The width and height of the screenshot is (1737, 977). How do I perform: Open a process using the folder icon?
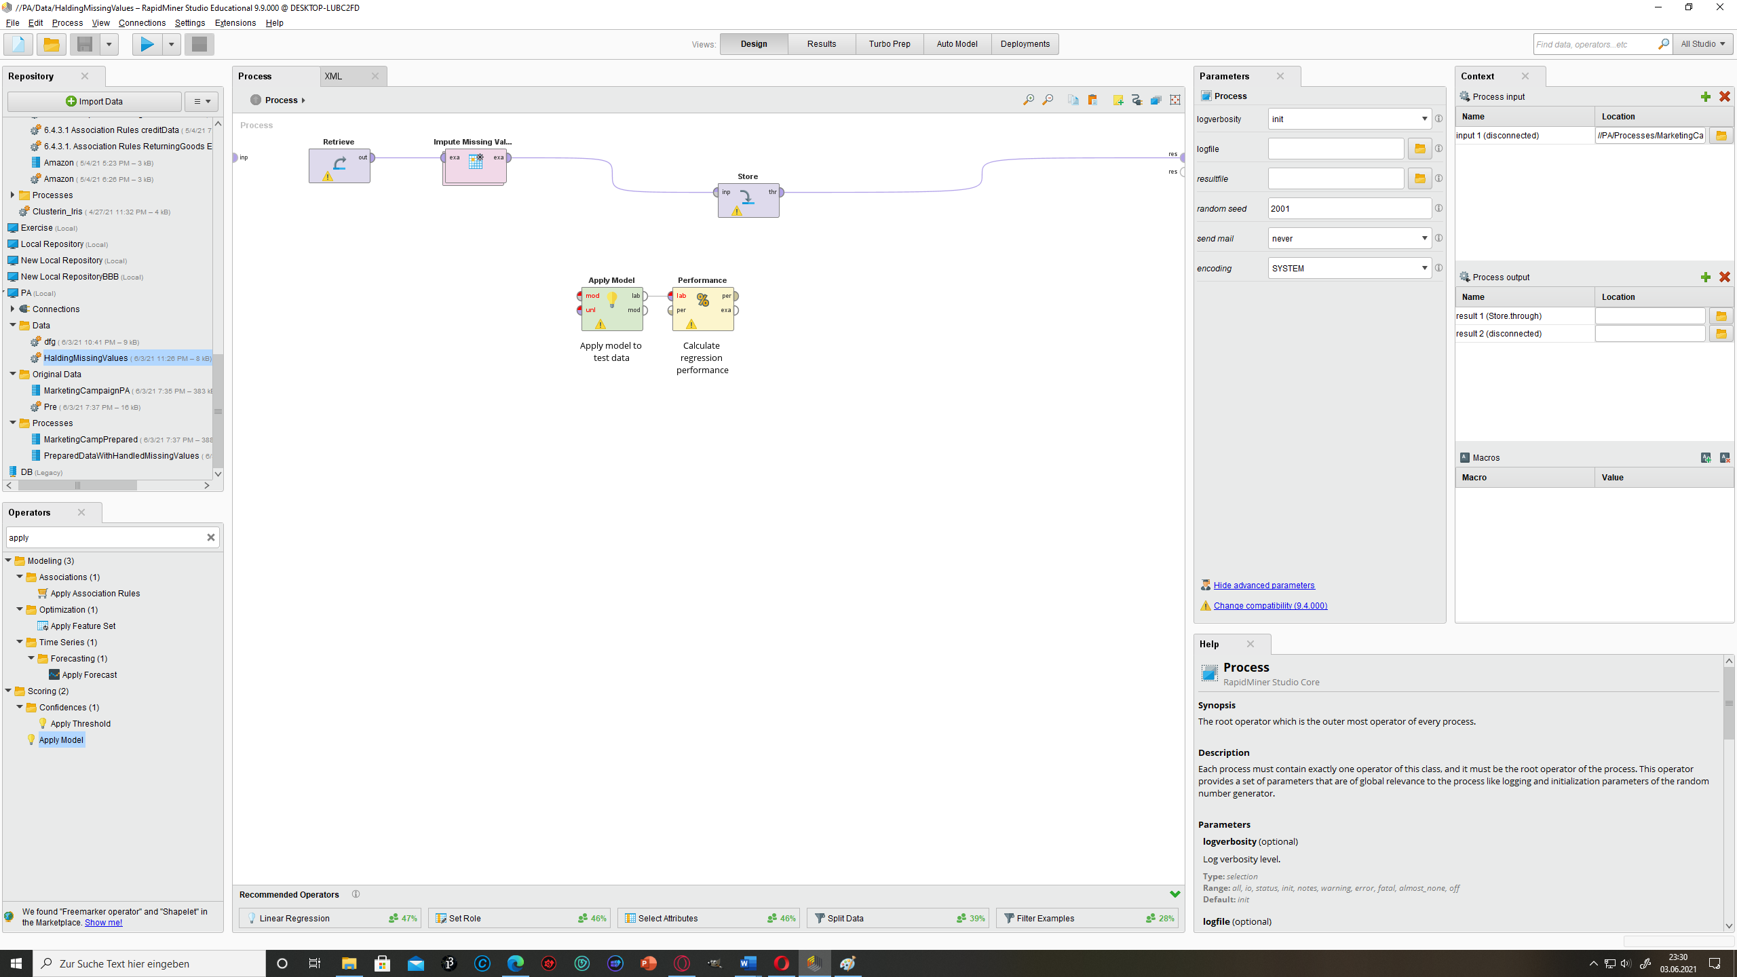(52, 45)
